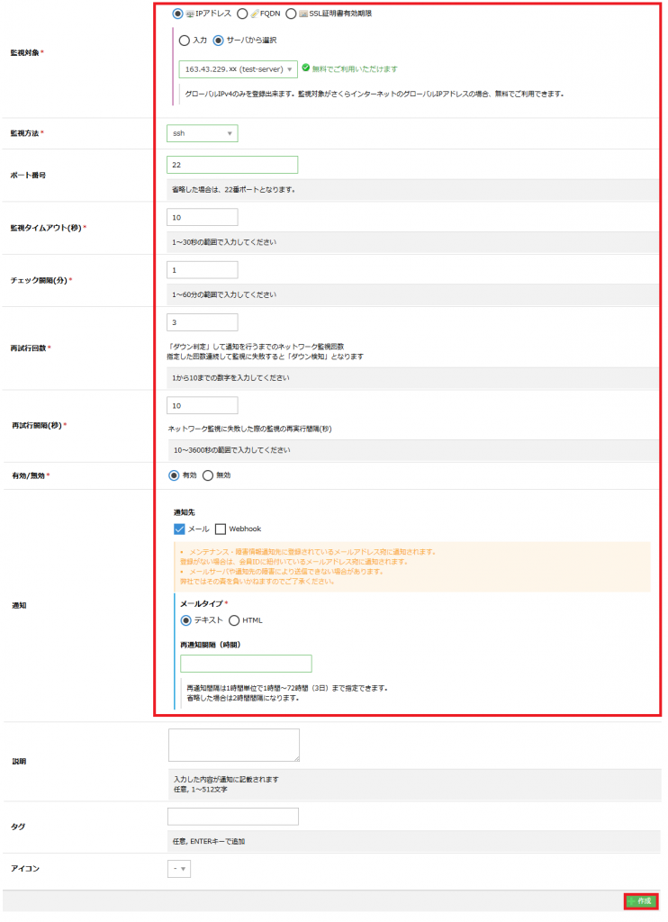
Task: Click the 監視タイムアウト input field
Action: [x=203, y=217]
